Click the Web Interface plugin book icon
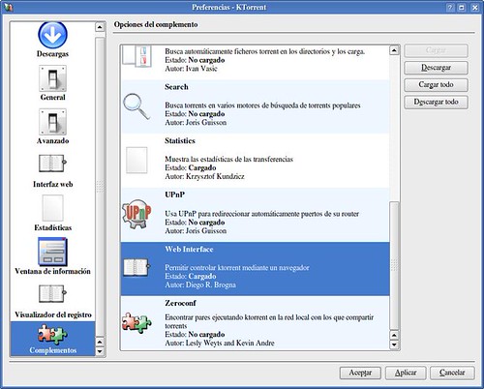The height and width of the screenshot is (389, 484). [x=136, y=267]
